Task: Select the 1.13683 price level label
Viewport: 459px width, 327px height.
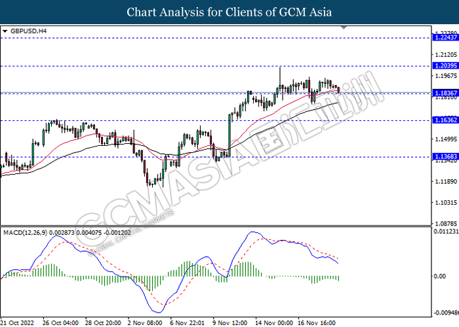Action: [x=446, y=157]
